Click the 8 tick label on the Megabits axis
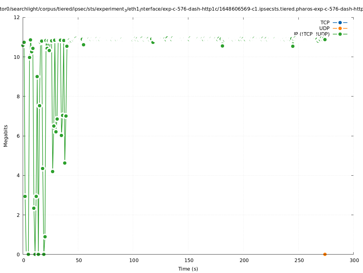 pos(18,96)
